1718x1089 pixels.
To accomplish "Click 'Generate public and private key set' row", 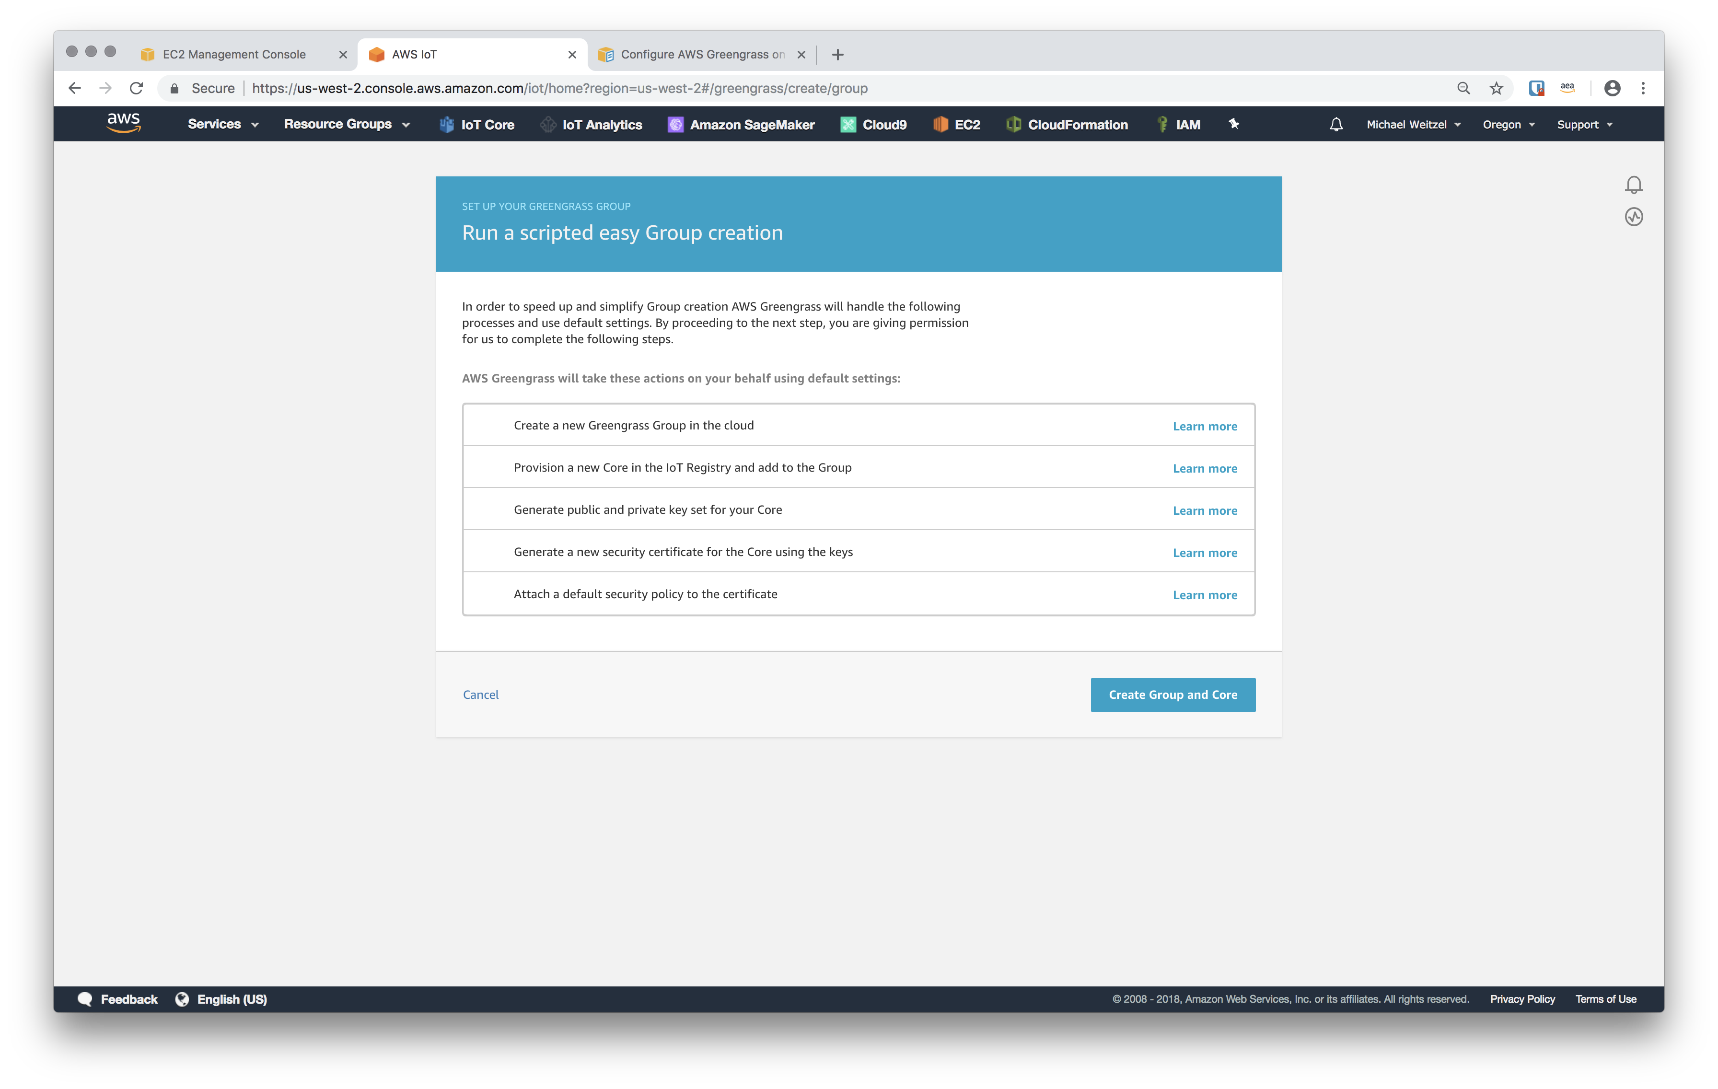I will click(x=859, y=510).
